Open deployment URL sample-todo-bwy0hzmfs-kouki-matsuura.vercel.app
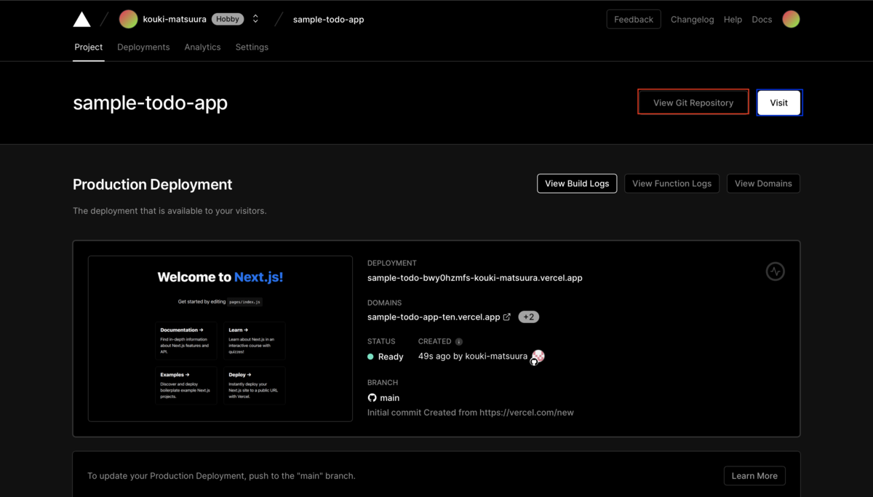 click(475, 278)
